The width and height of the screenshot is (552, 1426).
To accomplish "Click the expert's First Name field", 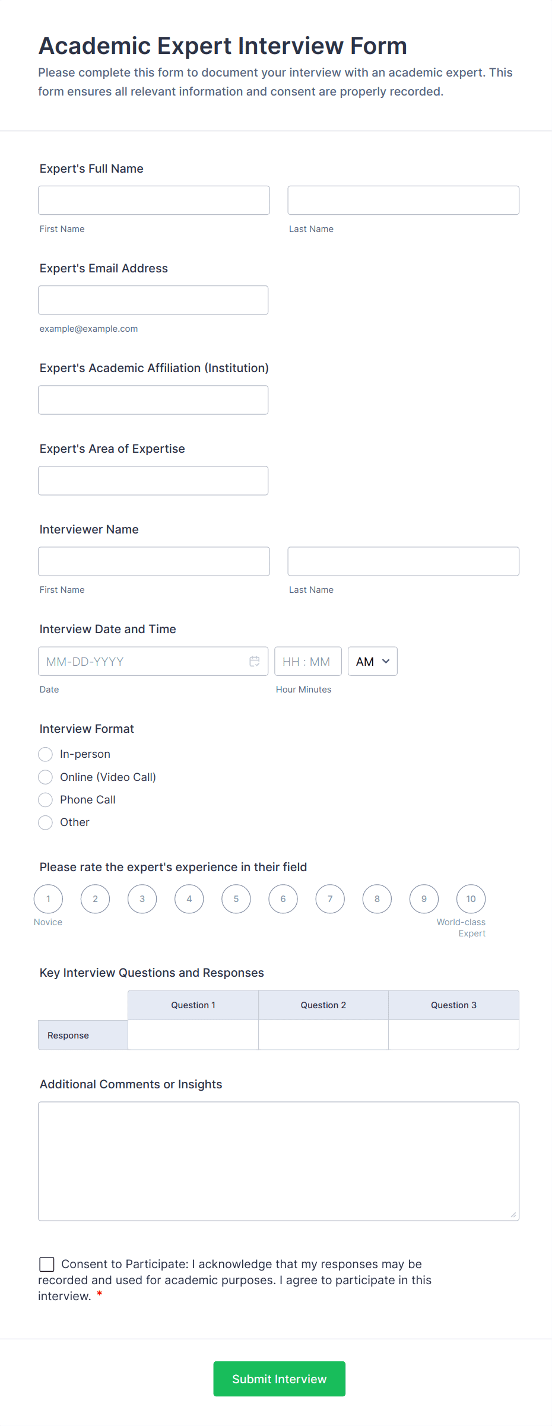I will (x=154, y=200).
